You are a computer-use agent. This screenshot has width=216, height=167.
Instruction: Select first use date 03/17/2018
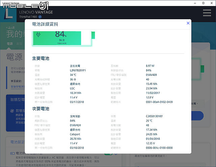click(77, 102)
